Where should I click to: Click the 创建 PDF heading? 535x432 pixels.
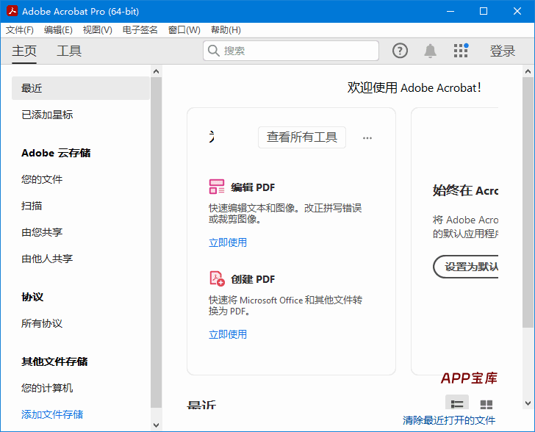point(253,279)
